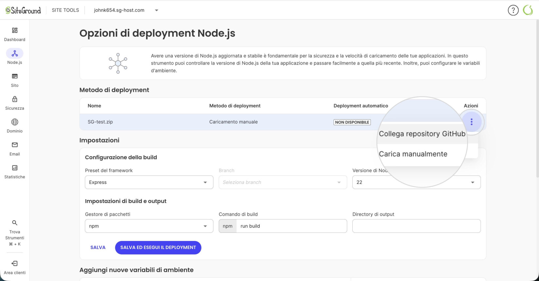Click the Metodo di deployment column header
This screenshot has height=281, width=539.
point(235,106)
